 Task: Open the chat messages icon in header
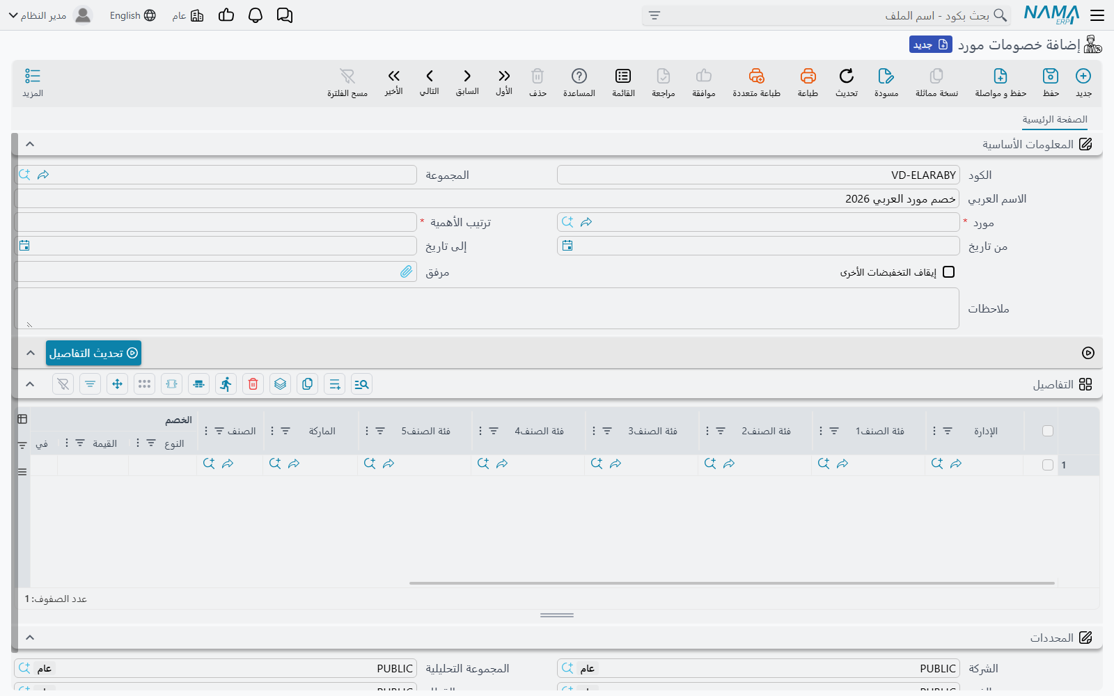point(285,15)
